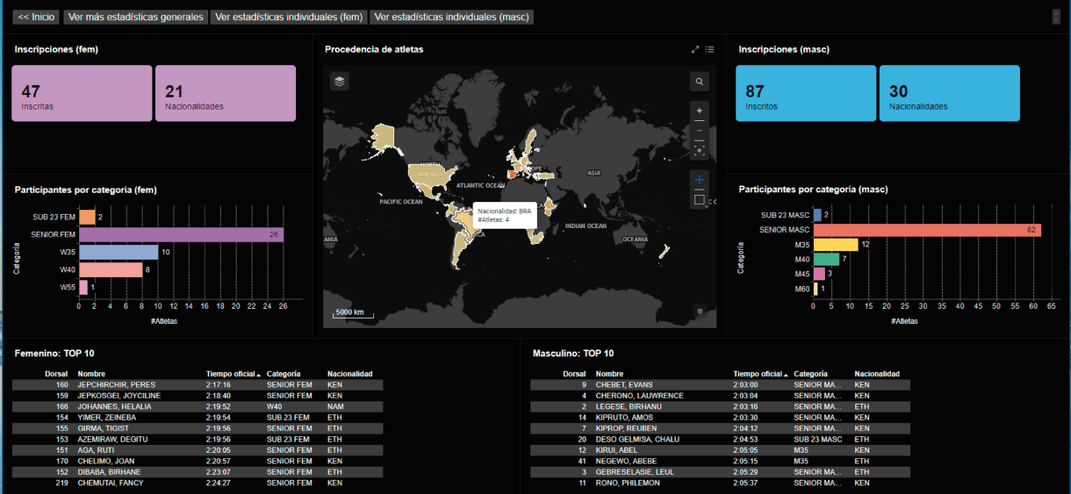Sort female table by Tiempo oficial
Screen dimensions: 1071x494
tap(234, 374)
